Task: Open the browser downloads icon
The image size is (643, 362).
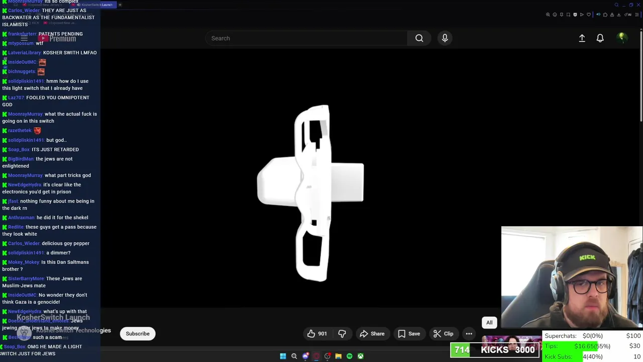Action: click(x=618, y=15)
